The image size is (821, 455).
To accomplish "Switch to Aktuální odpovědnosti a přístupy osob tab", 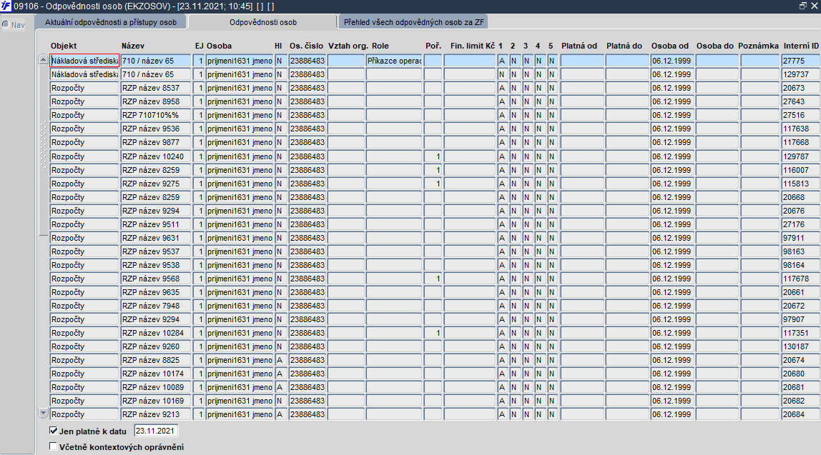I will click(110, 22).
